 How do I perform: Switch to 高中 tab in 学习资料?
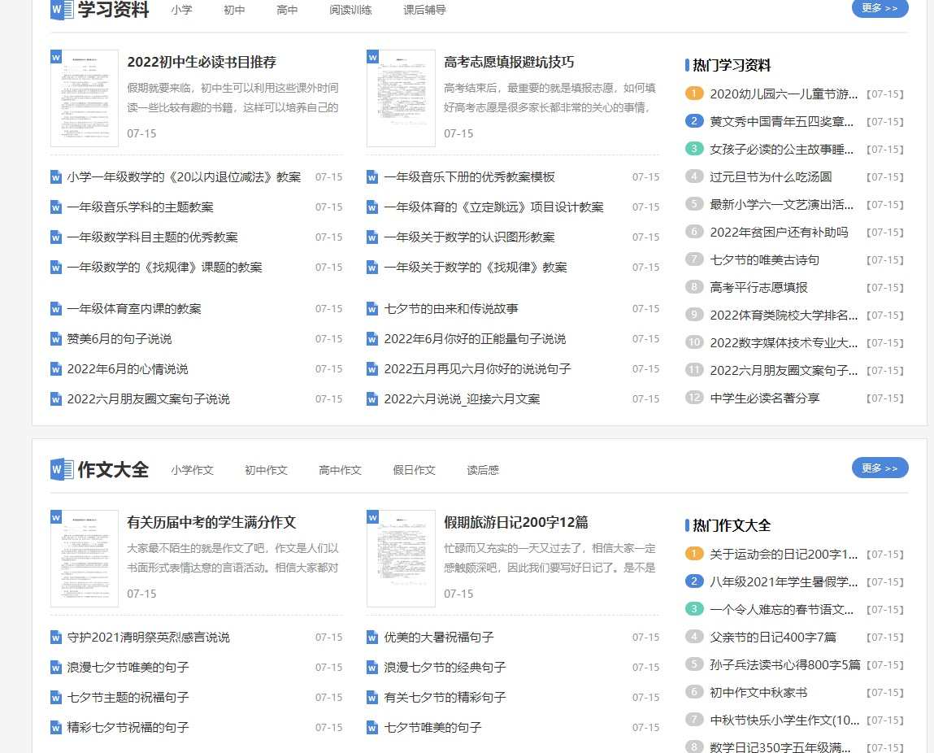287,10
